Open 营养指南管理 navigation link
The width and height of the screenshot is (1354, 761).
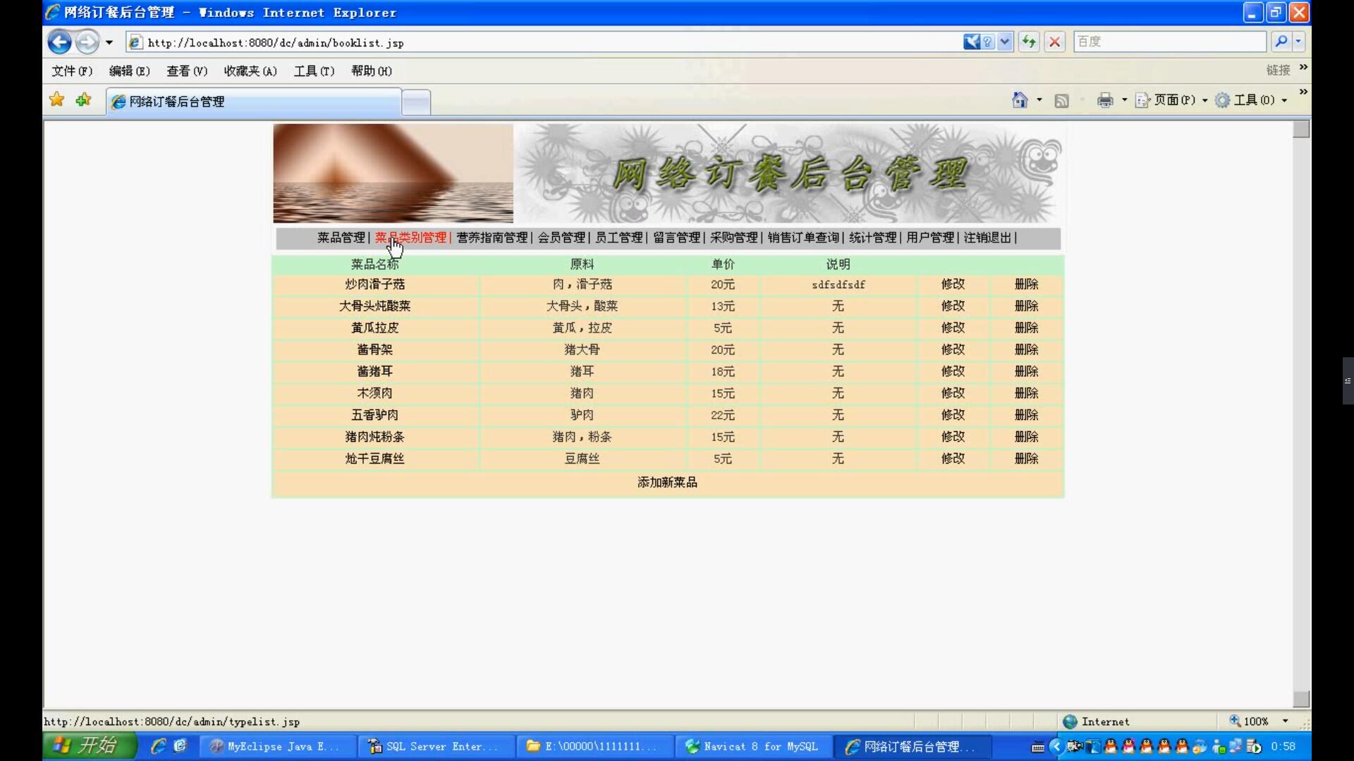(x=492, y=238)
